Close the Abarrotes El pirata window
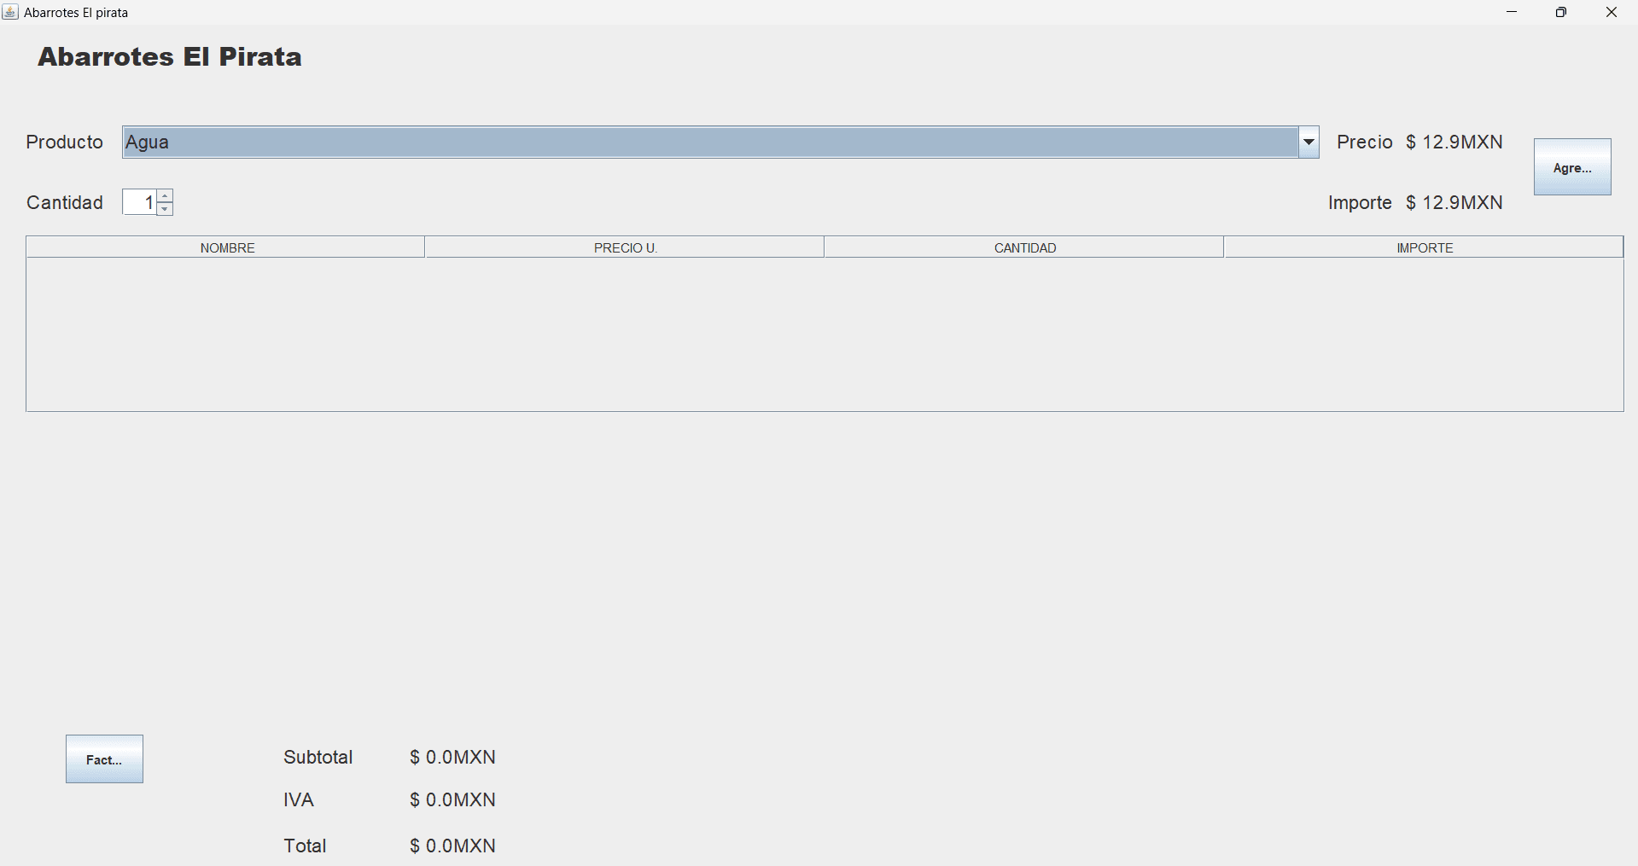Viewport: 1638px width, 866px height. pyautogui.click(x=1612, y=12)
